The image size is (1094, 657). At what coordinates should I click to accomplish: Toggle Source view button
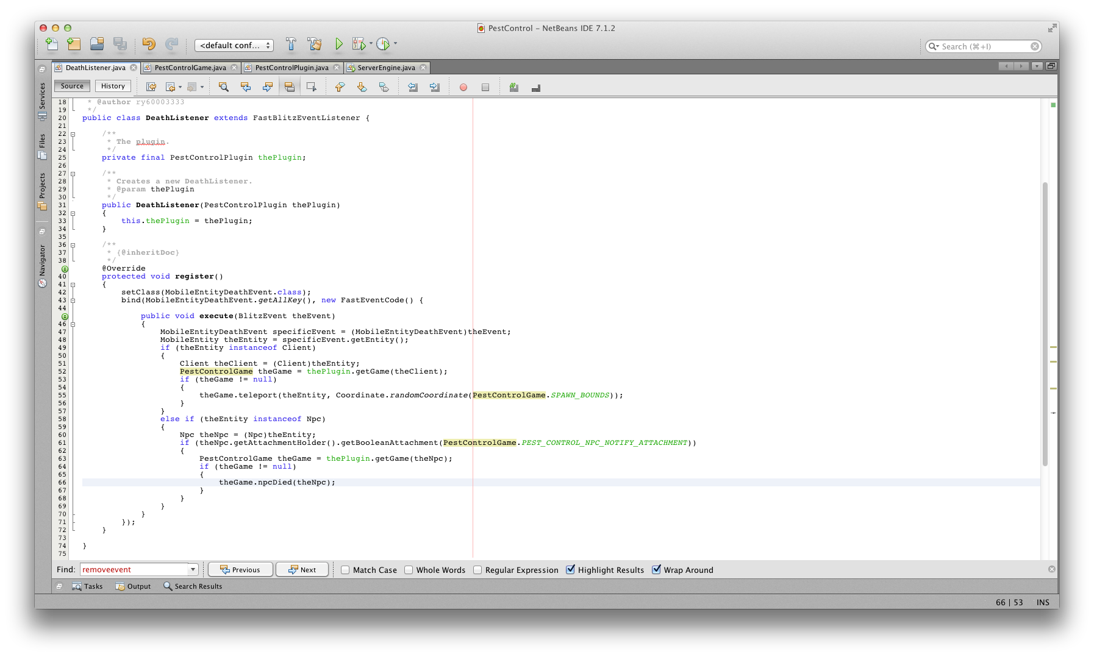72,86
